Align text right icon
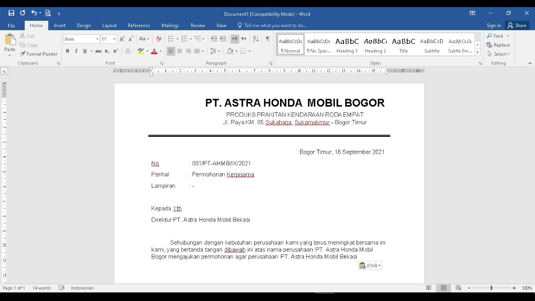 coord(189,51)
